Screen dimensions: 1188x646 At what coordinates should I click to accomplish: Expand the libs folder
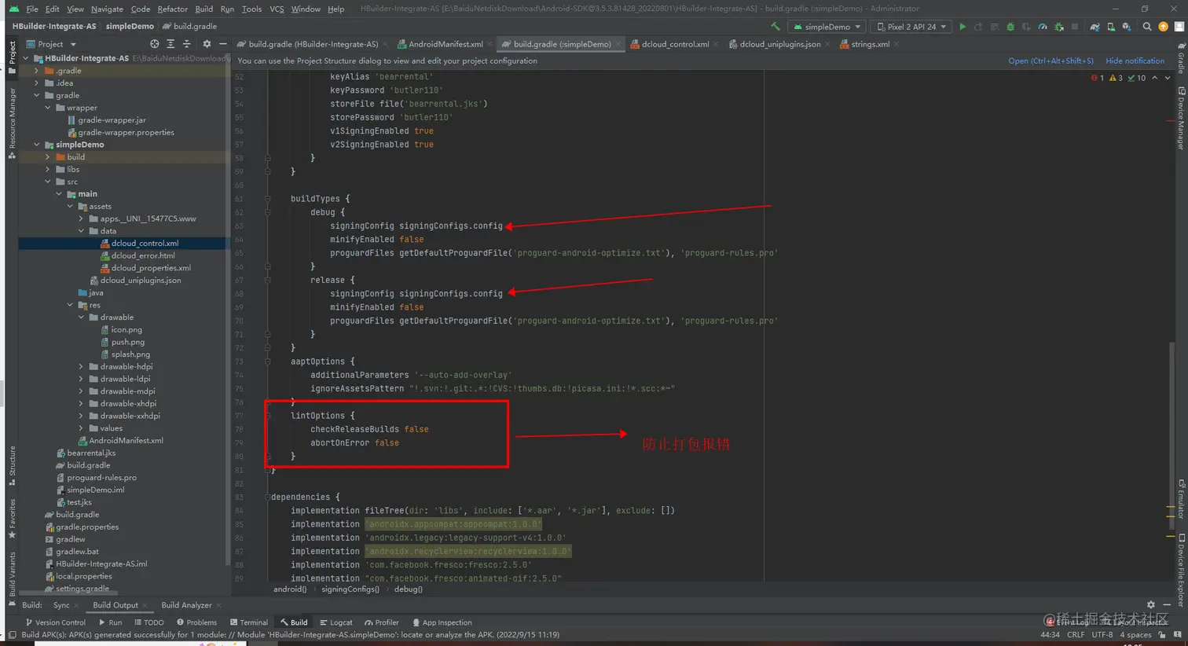(x=48, y=169)
